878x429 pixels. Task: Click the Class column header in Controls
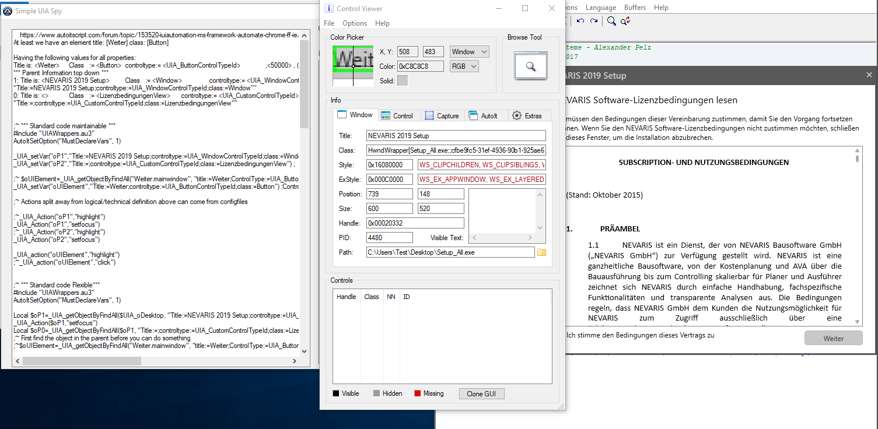[x=372, y=297]
